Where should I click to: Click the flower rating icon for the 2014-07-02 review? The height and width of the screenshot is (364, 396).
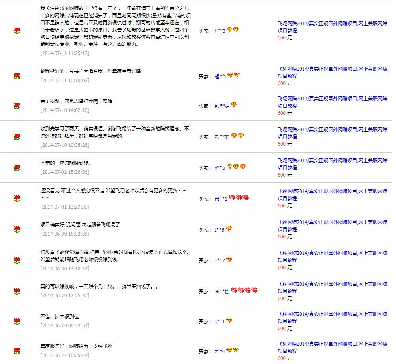point(16,168)
